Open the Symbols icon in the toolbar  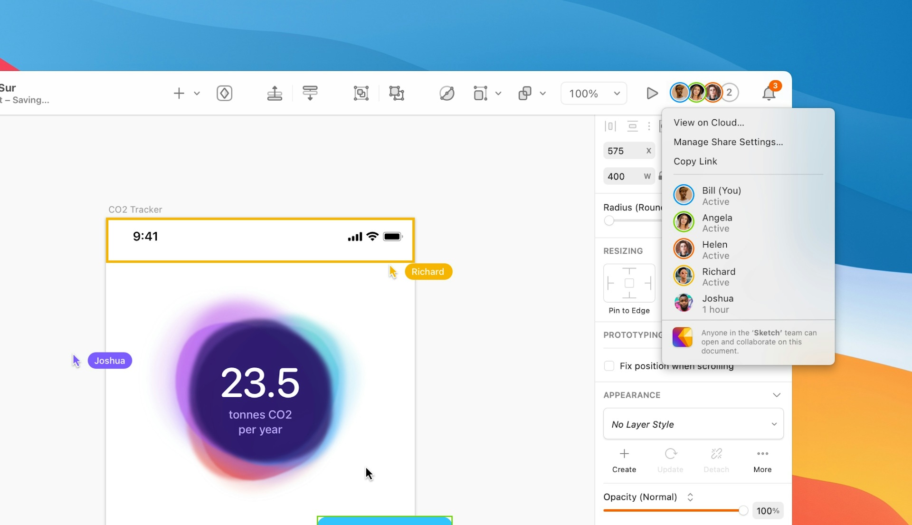pos(225,93)
